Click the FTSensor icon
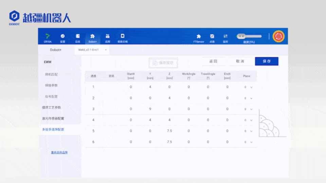 point(199,37)
